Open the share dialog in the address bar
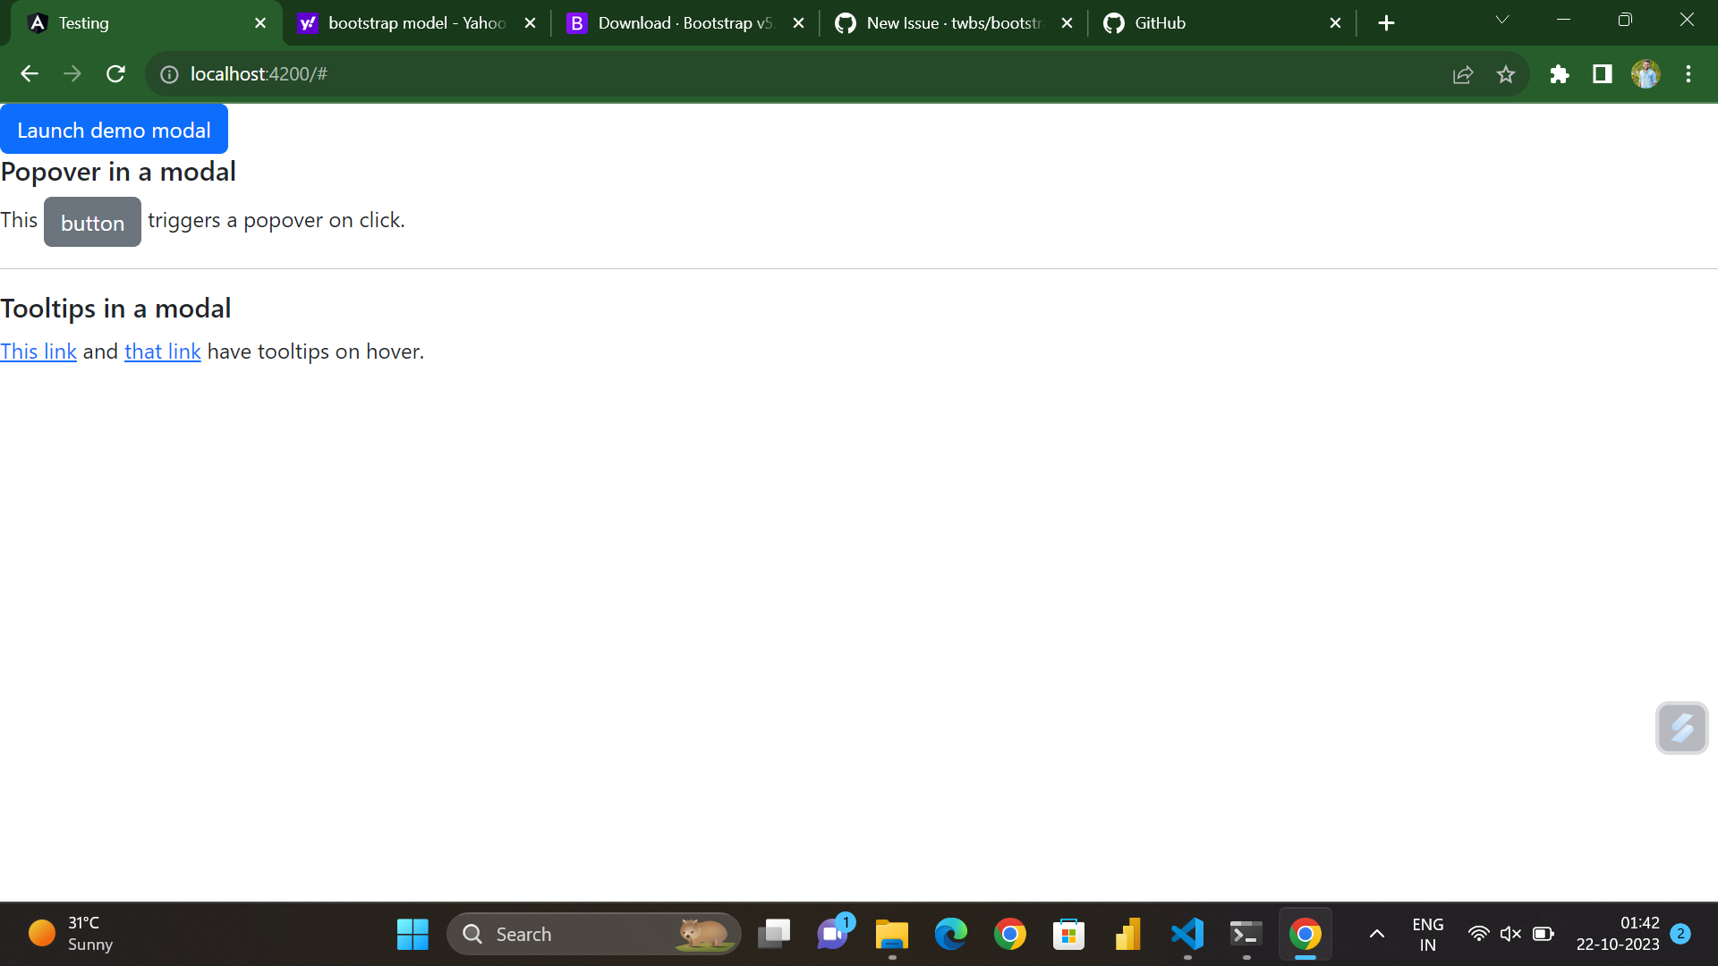Image resolution: width=1718 pixels, height=966 pixels. pyautogui.click(x=1462, y=74)
